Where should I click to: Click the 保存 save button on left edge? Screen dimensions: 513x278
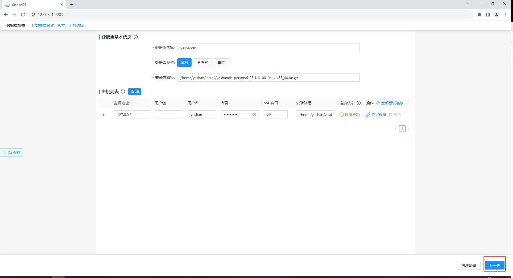click(14, 153)
